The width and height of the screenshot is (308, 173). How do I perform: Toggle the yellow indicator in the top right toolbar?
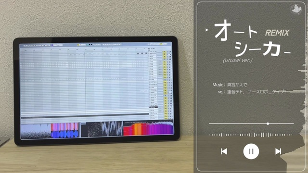[x=161, y=44]
